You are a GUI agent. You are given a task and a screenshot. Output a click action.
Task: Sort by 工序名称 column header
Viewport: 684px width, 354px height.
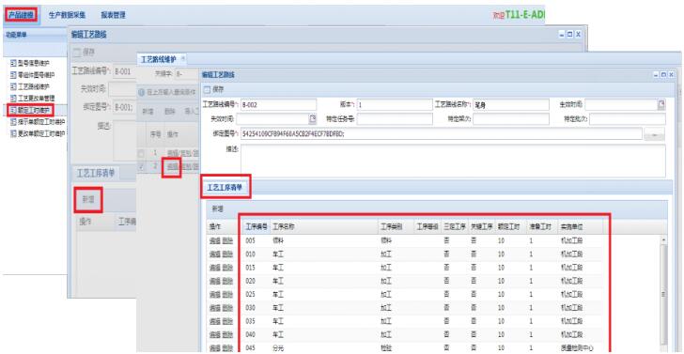click(284, 226)
